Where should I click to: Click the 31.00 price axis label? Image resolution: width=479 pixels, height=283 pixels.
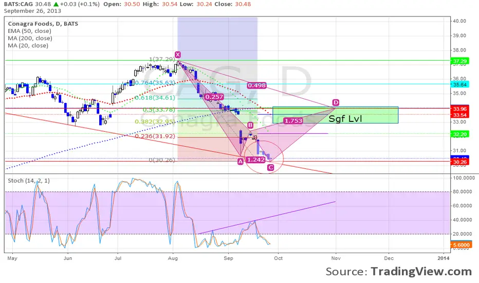tap(459, 151)
